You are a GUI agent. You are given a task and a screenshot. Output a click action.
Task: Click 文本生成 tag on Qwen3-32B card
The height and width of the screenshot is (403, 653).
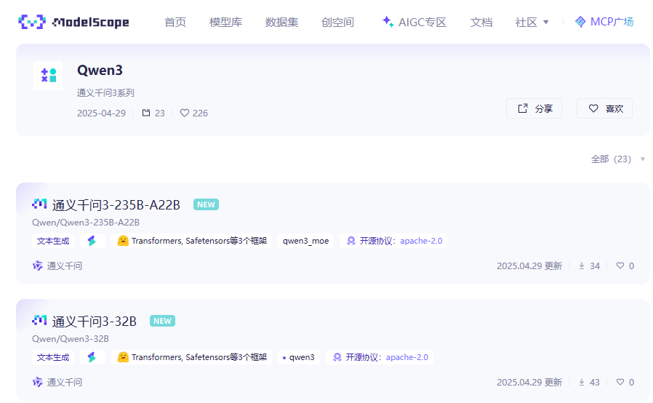53,356
